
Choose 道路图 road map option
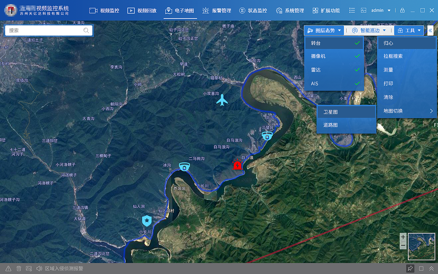(x=346, y=125)
